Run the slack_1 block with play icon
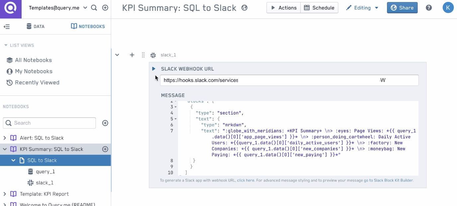 coord(154,69)
